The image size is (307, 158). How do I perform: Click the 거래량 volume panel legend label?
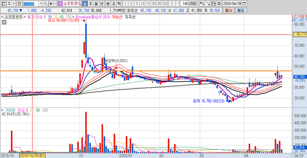tap(10, 110)
